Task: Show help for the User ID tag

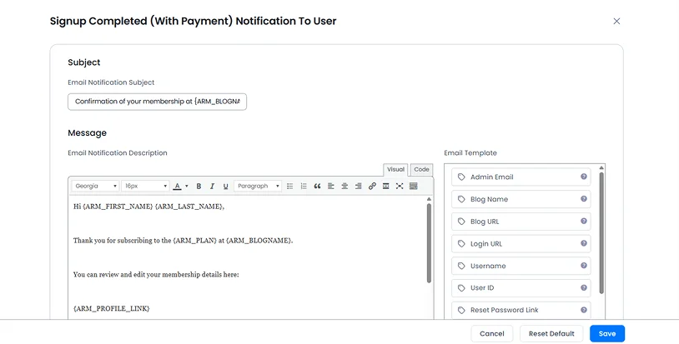Action: [584, 287]
